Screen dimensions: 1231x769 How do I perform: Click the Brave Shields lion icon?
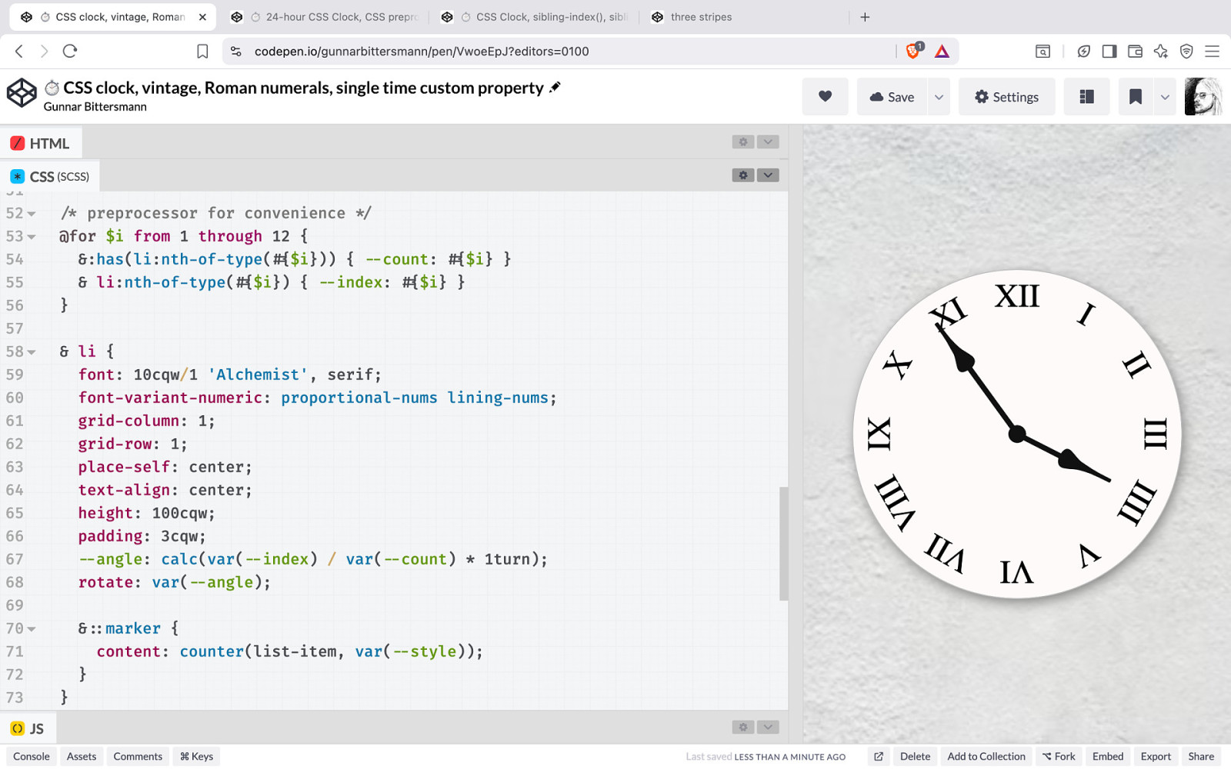(913, 52)
